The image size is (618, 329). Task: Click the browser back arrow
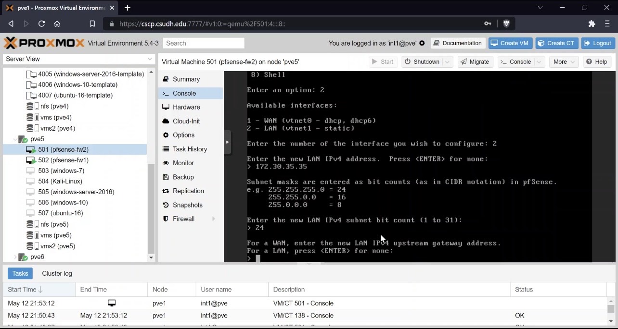(x=11, y=24)
